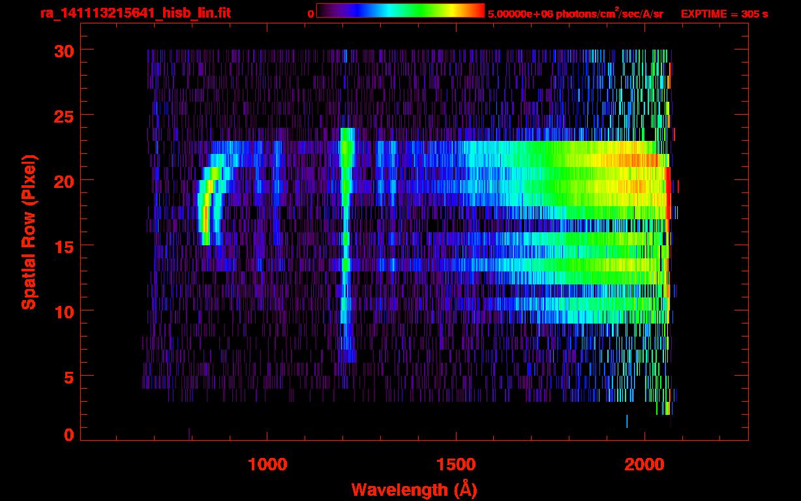This screenshot has width=801, height=501.
Task: Click x-axis tick label 1500
Action: tap(456, 464)
